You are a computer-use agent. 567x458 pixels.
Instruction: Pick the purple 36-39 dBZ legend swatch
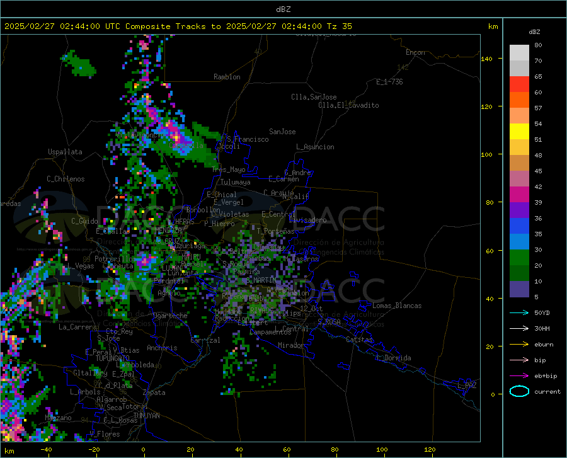point(519,210)
